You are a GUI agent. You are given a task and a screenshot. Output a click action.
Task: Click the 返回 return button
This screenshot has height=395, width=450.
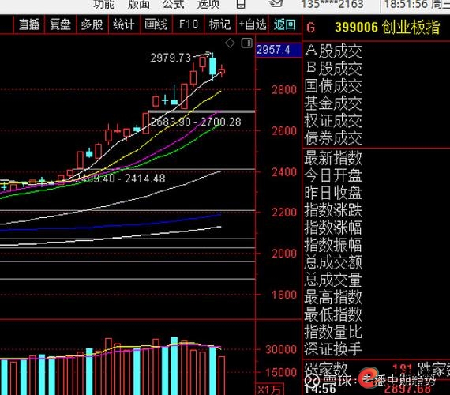284,24
